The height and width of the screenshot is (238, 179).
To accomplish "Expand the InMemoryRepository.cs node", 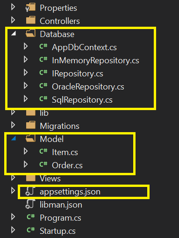I will point(26,59).
